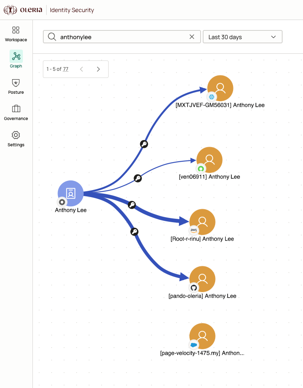Select the ven06911 Anthony Lee account node
Viewport: 303px width, 388px height.
pyautogui.click(x=210, y=160)
